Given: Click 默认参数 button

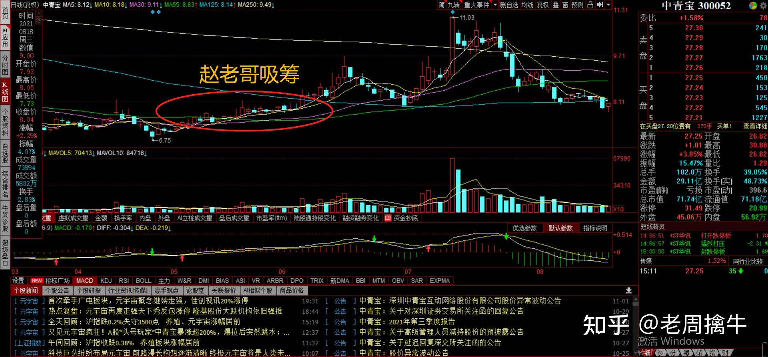Looking at the screenshot, I should point(560,228).
